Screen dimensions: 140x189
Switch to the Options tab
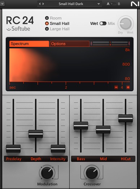pos(70,44)
